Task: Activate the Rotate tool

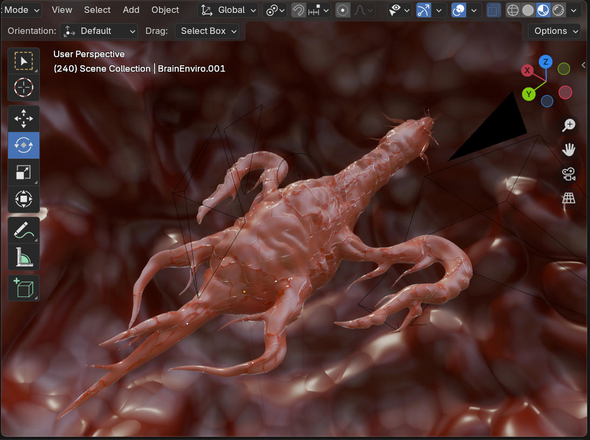Action: [x=24, y=145]
